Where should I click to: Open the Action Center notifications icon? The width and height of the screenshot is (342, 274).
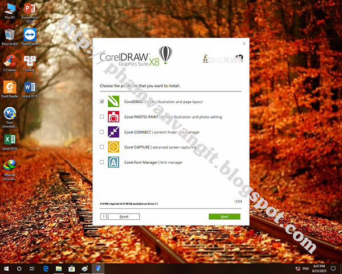coord(333,268)
